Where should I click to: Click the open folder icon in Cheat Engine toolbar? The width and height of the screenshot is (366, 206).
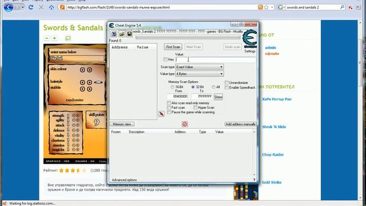tap(122, 34)
